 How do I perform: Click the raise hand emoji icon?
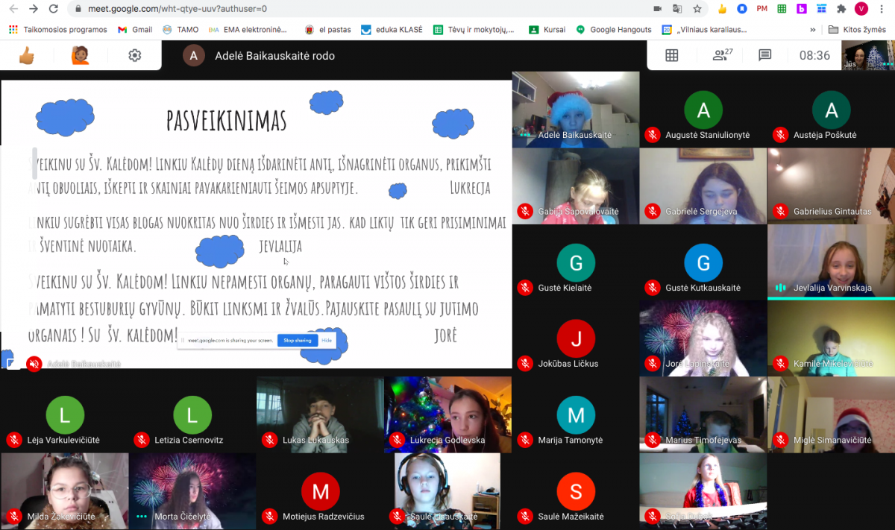(x=80, y=55)
